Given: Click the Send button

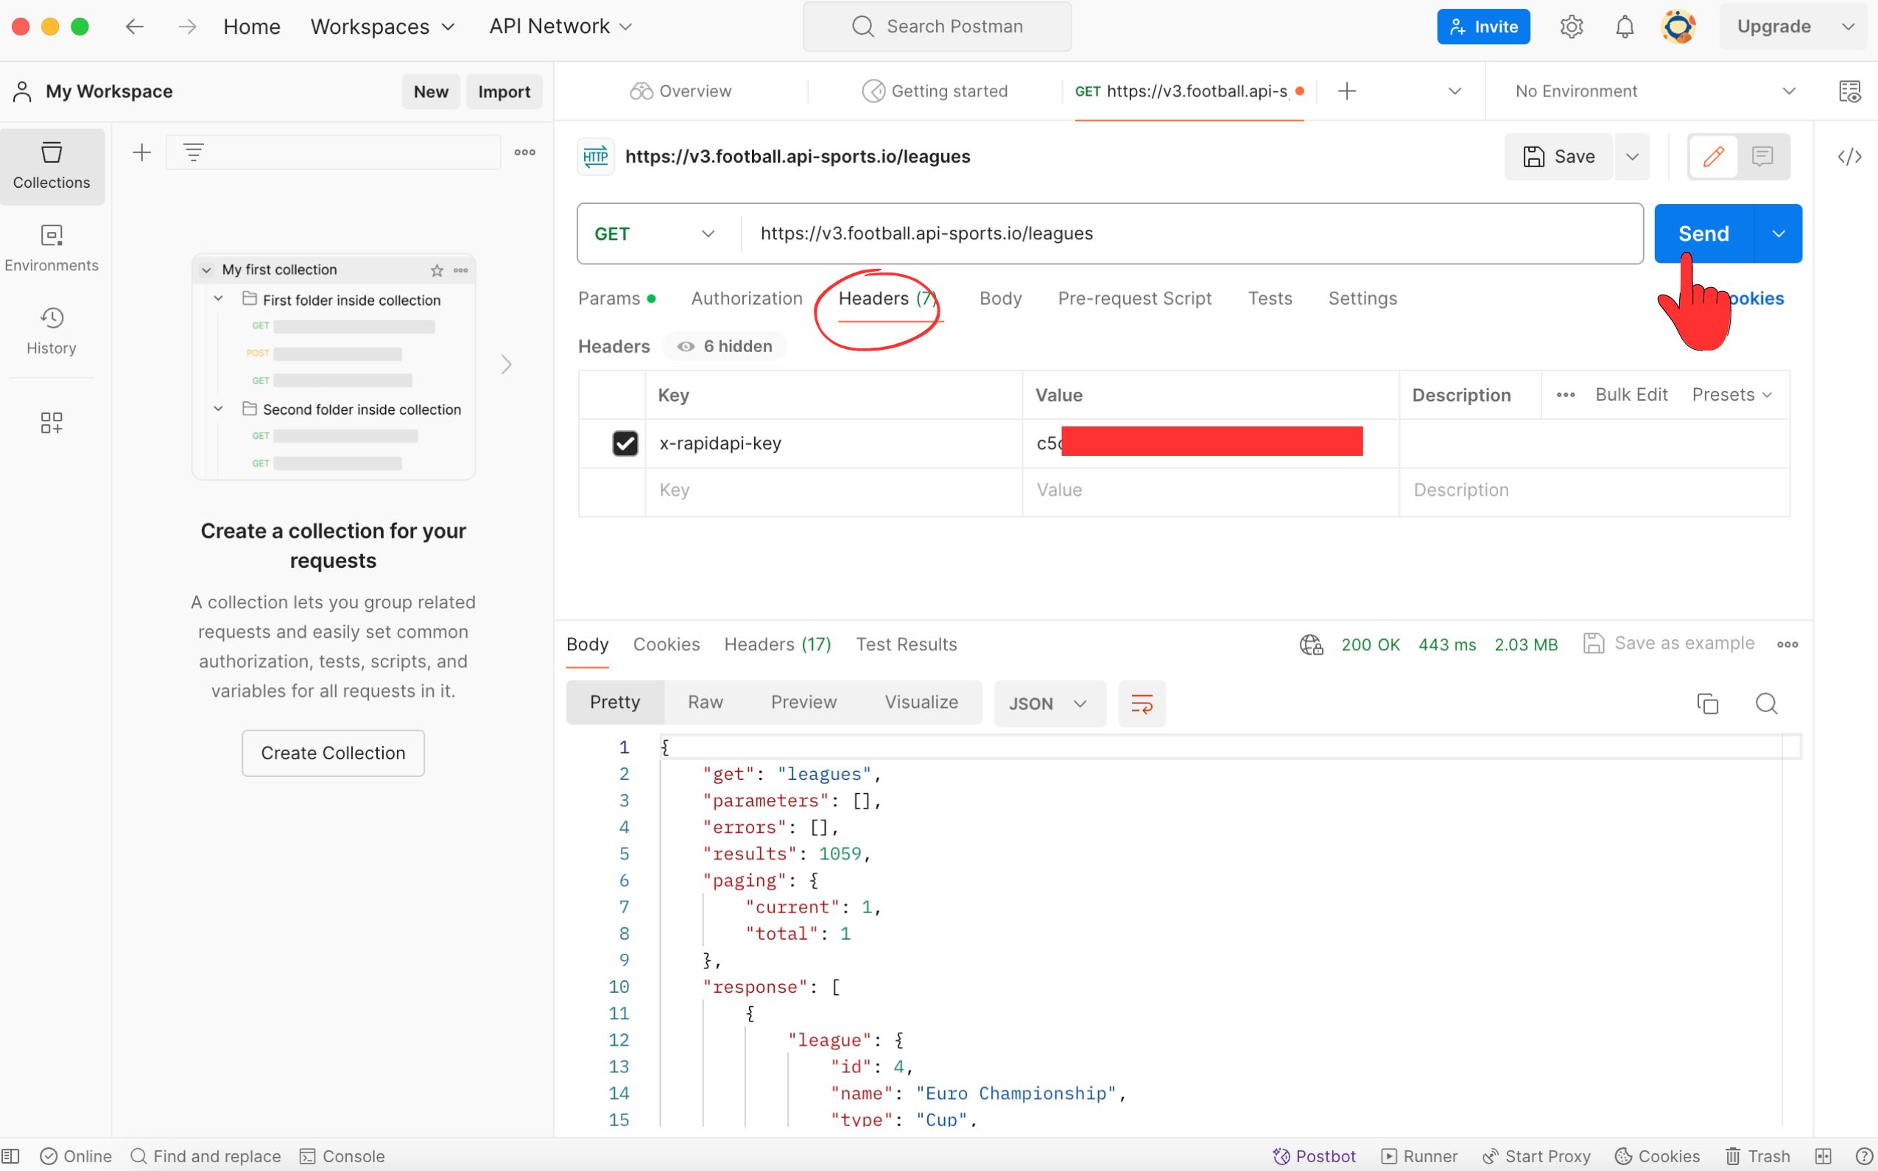Looking at the screenshot, I should [1703, 234].
